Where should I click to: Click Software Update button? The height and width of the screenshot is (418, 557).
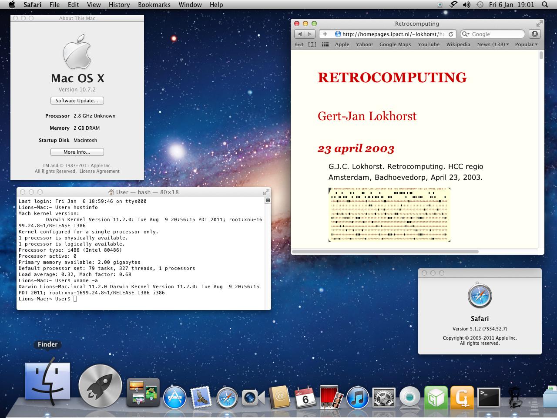[x=77, y=101]
